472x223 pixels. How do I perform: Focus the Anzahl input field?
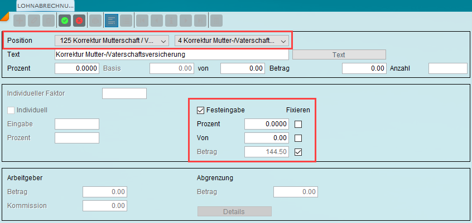click(447, 68)
